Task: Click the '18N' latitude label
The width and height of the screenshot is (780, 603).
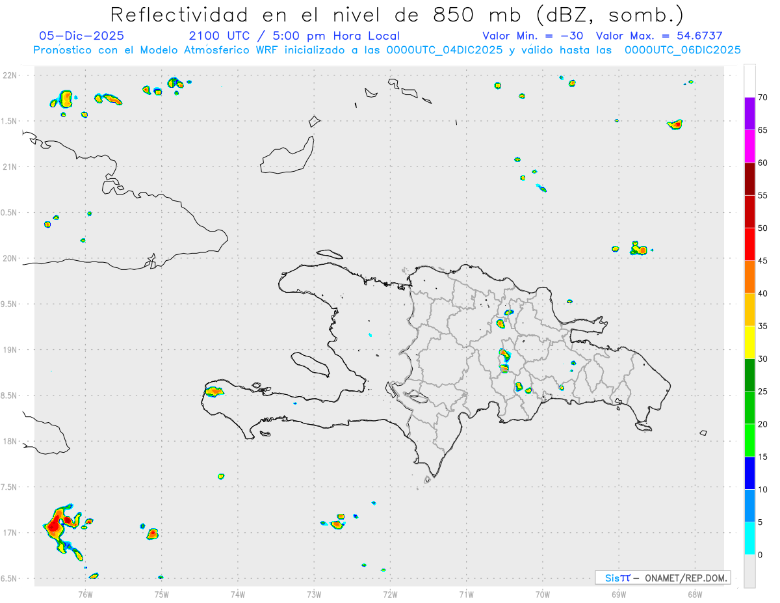Action: tap(10, 441)
